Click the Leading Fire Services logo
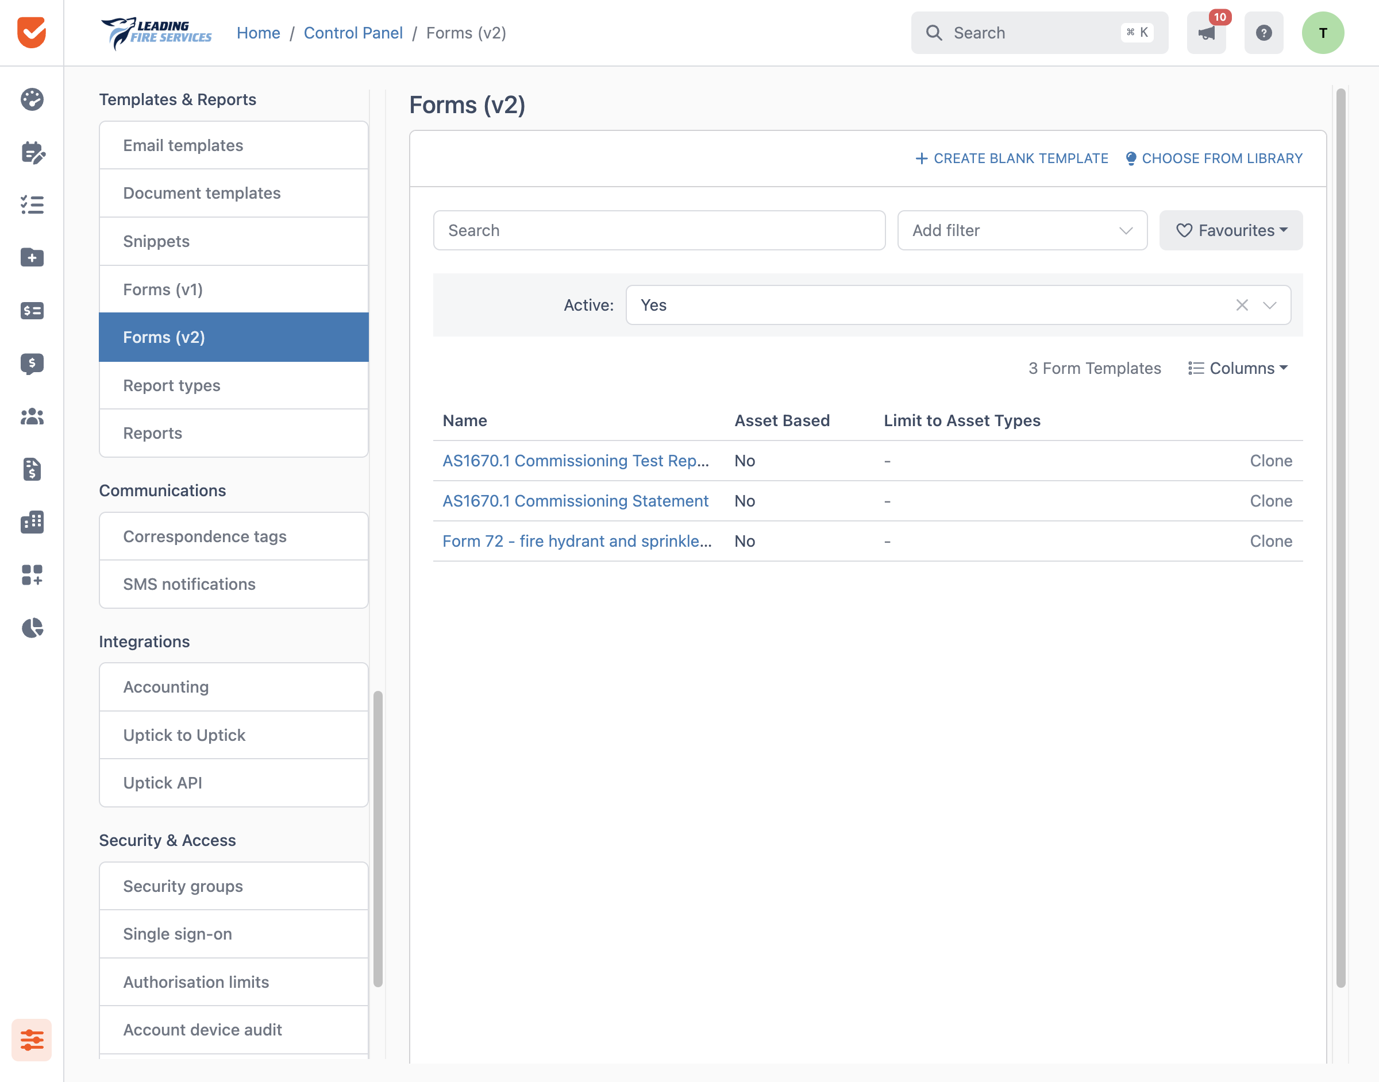The image size is (1379, 1082). 156,33
